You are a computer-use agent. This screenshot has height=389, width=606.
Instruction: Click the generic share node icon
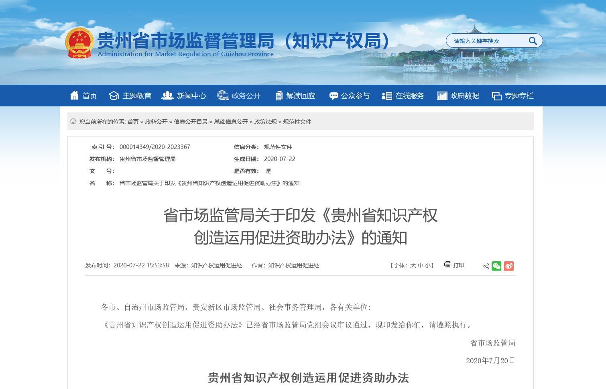tap(485, 266)
